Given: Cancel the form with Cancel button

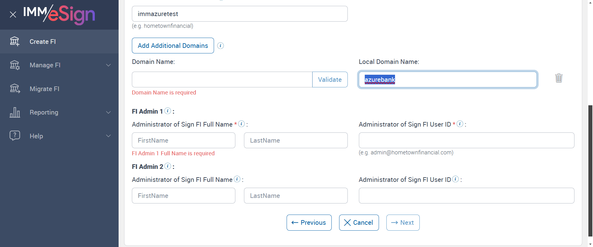Looking at the screenshot, I should pos(359,223).
